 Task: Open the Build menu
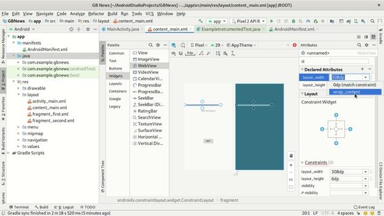click(112, 14)
